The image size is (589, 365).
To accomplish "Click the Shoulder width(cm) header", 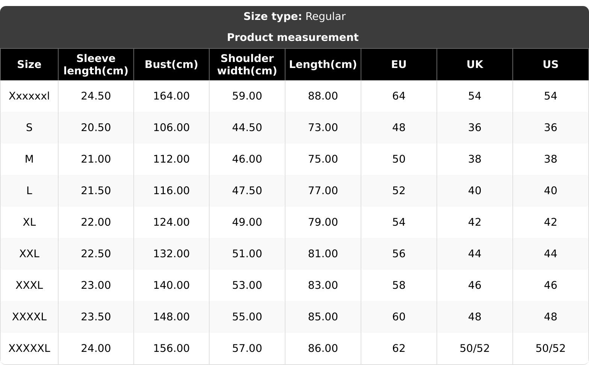I will point(247,65).
